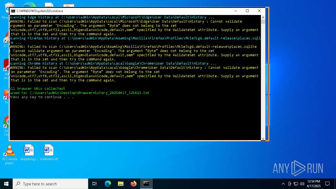Click 'All browser URLs collected!' line
336x189 pixels.
37,89
